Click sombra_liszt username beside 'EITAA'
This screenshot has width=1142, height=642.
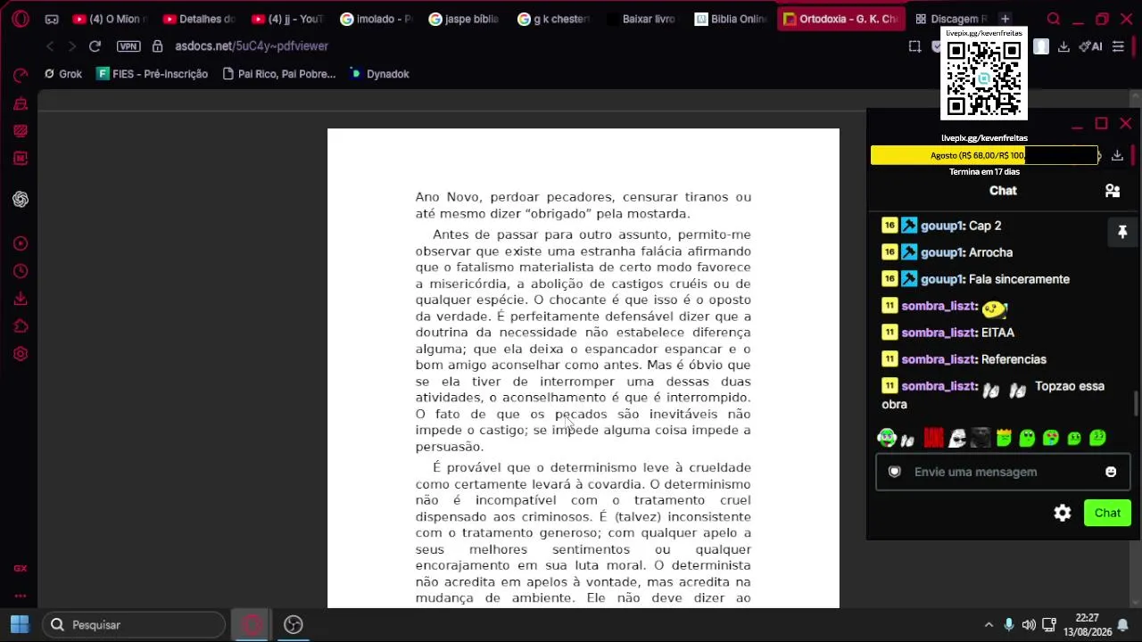[939, 333]
